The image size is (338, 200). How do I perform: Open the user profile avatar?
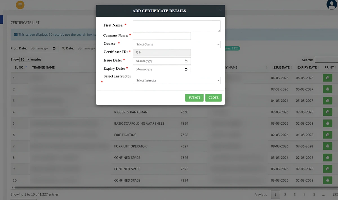click(x=332, y=4)
